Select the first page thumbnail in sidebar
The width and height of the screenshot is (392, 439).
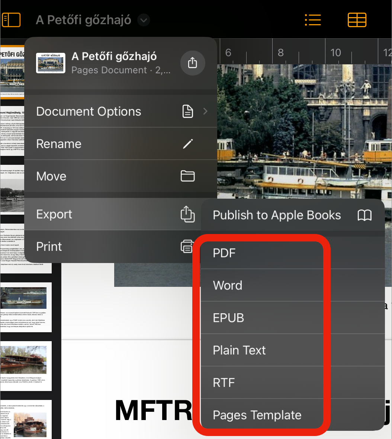click(x=12, y=72)
